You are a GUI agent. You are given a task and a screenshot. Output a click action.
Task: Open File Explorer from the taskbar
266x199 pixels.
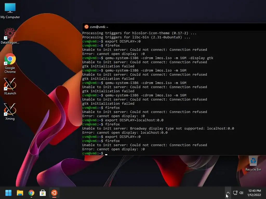pyautogui.click(x=20, y=193)
